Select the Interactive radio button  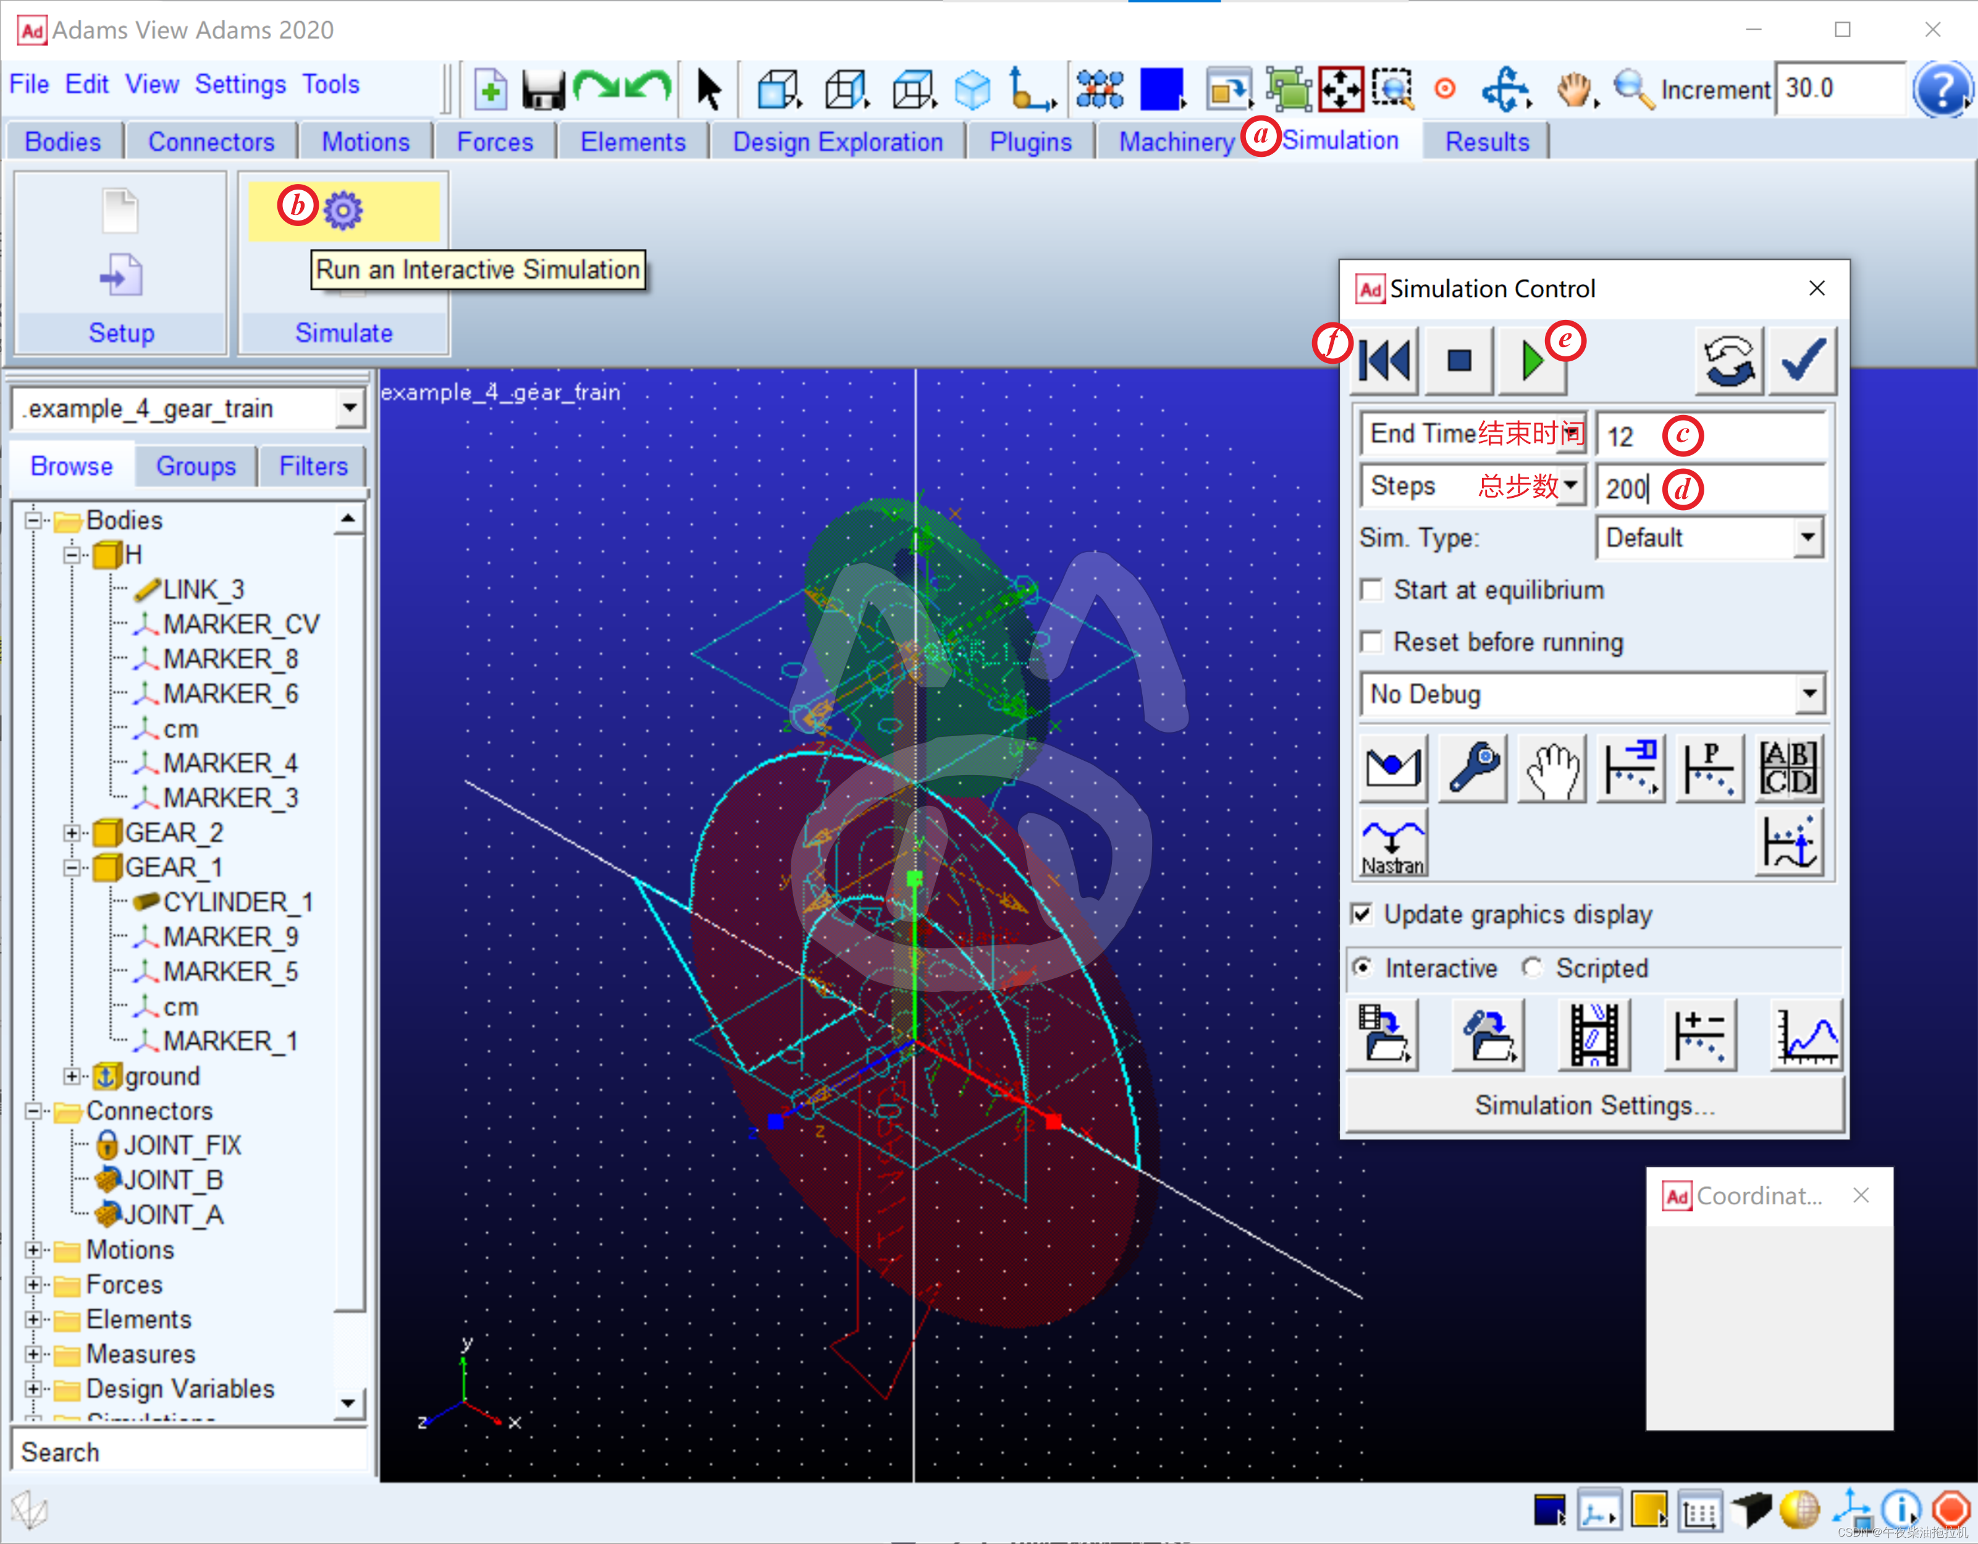(x=1362, y=968)
